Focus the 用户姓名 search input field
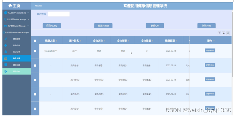 click(x=59, y=14)
